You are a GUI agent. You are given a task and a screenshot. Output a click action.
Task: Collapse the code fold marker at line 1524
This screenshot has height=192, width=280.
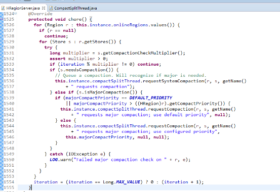[x=16, y=13]
